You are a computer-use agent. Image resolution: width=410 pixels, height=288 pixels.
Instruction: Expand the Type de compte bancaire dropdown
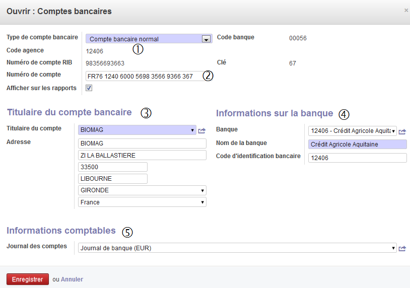click(x=149, y=39)
